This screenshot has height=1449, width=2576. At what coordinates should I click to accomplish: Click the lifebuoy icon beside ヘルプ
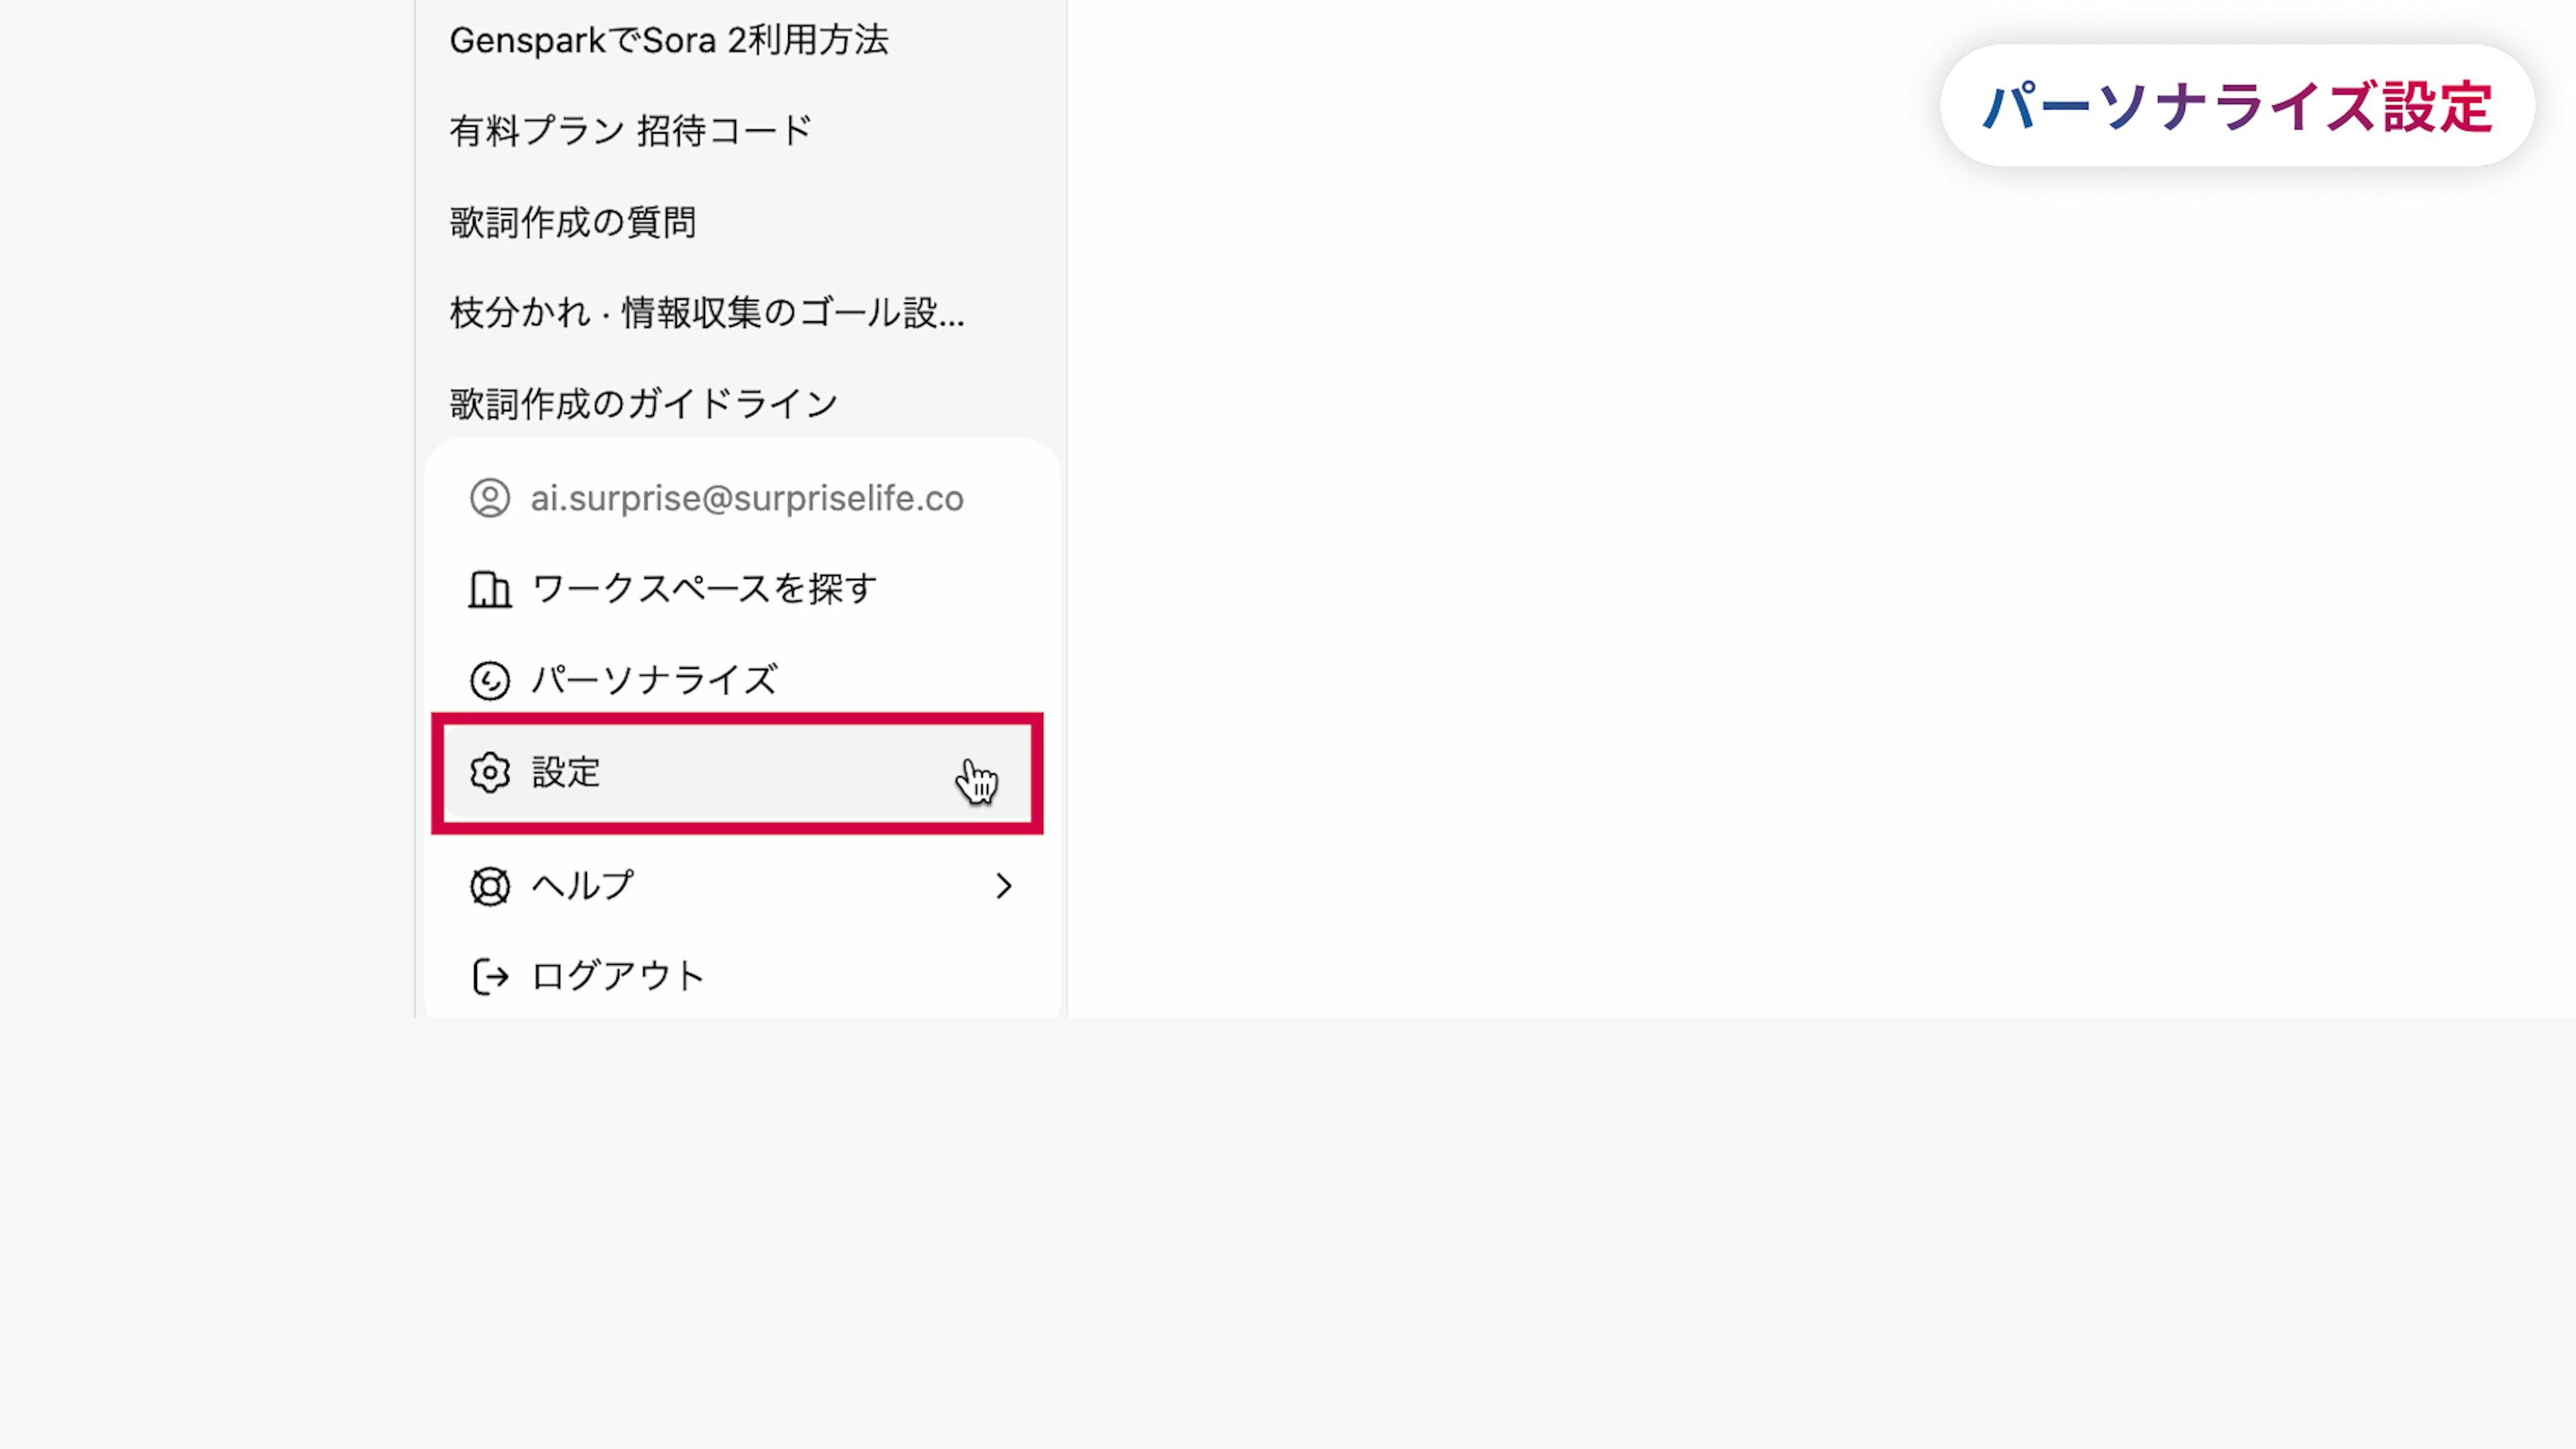click(490, 886)
